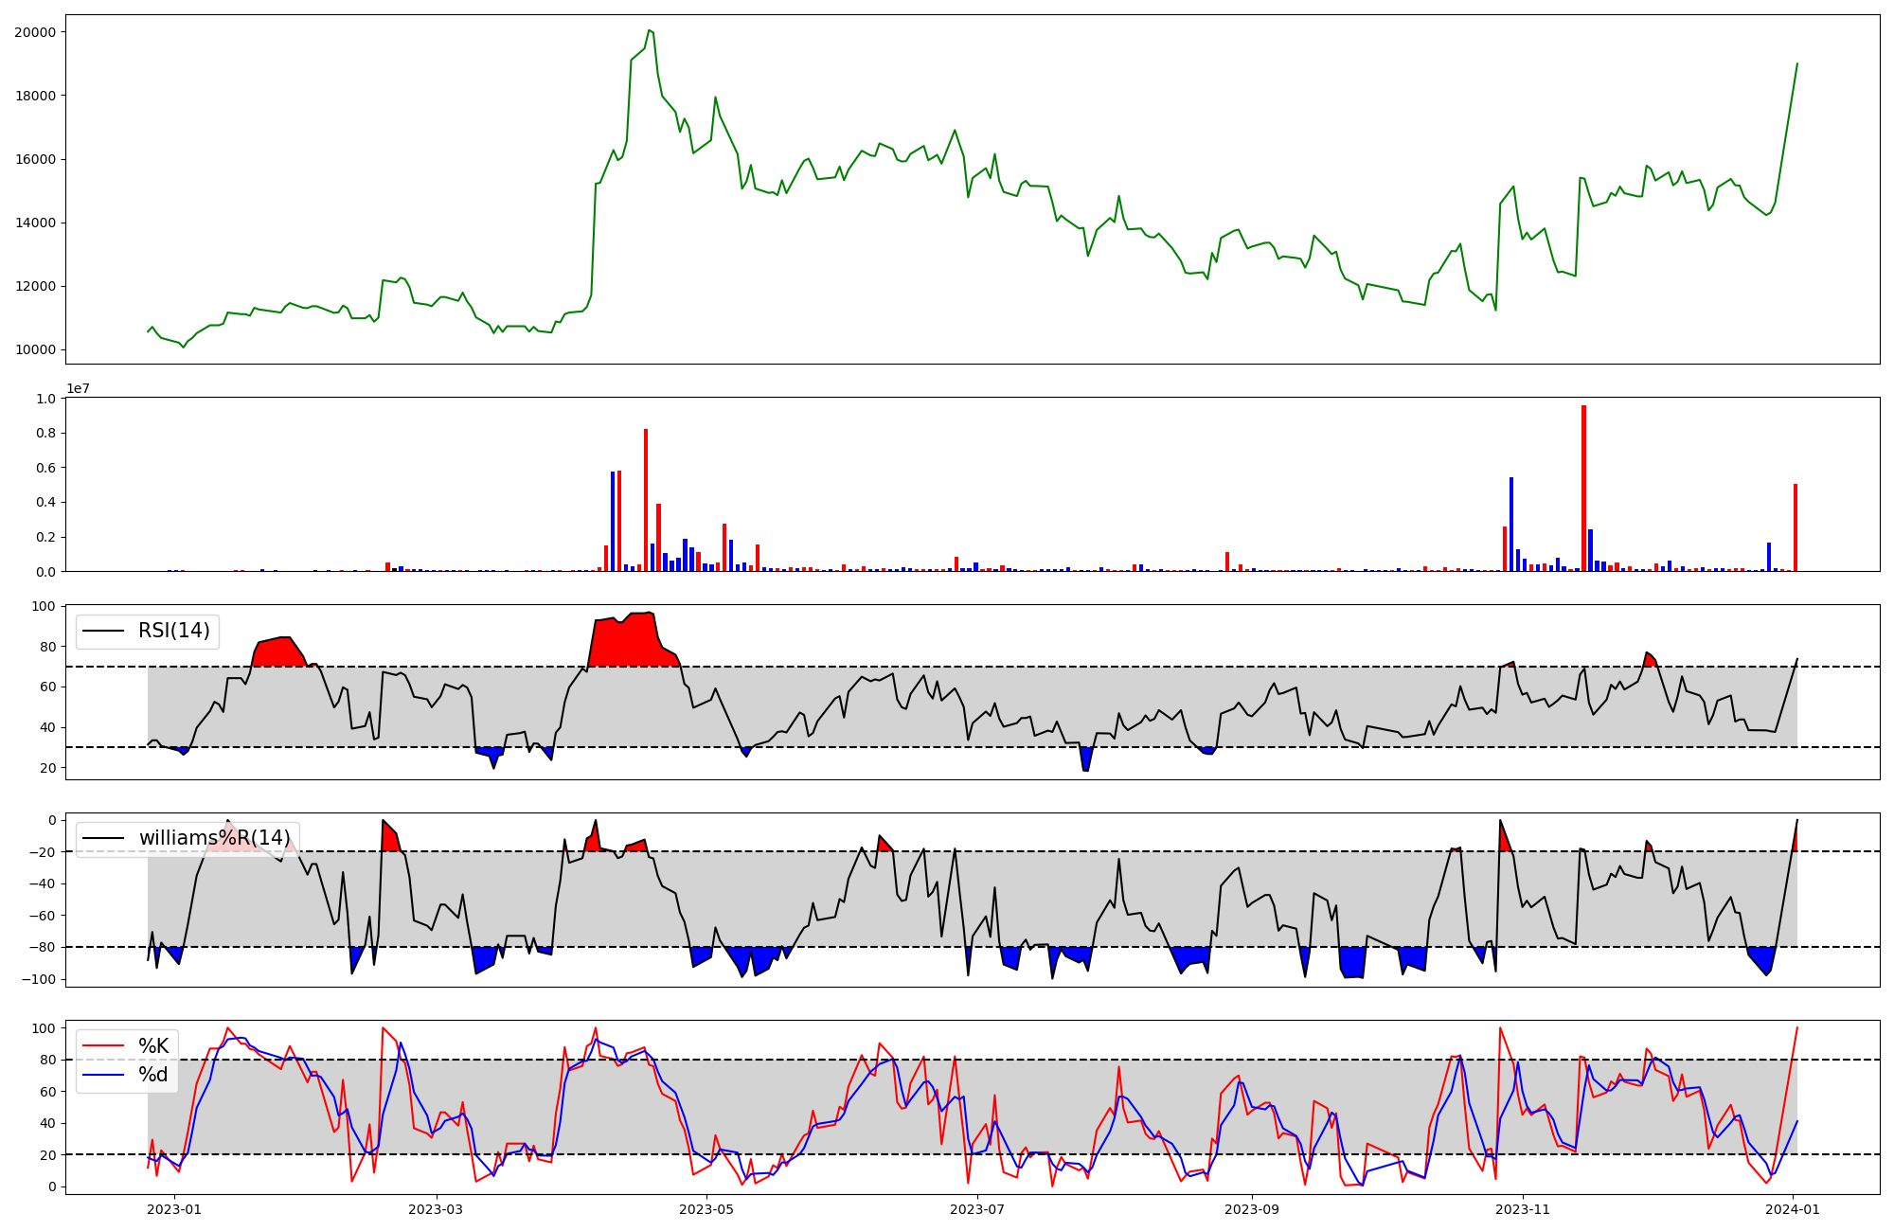Click the 2023-07 x-axis date label
This screenshot has height=1231, width=1894.
click(x=977, y=1209)
